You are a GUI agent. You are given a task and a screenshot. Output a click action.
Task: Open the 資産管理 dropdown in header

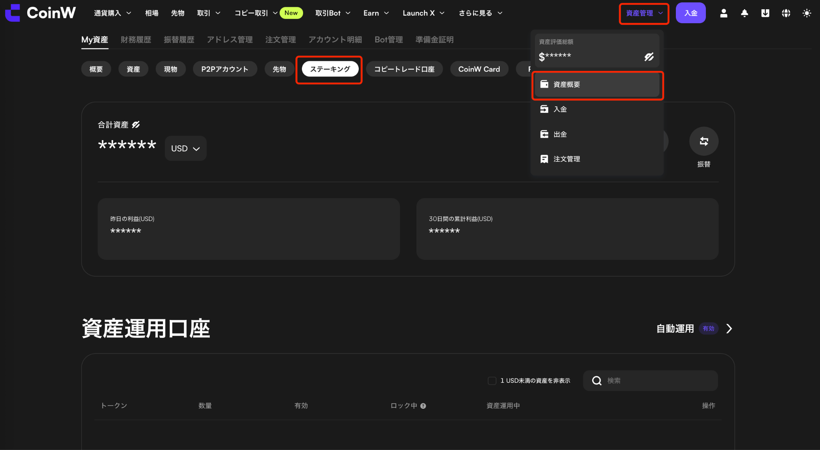click(644, 13)
